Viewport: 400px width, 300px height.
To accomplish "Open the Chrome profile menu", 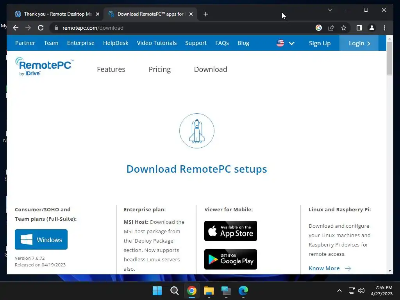I will click(372, 28).
